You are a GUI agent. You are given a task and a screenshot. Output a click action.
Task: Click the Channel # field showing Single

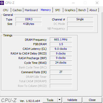tap(80, 19)
